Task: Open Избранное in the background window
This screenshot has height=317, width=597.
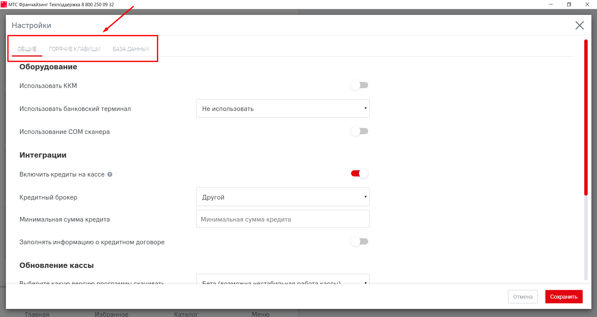Action: tap(112, 314)
